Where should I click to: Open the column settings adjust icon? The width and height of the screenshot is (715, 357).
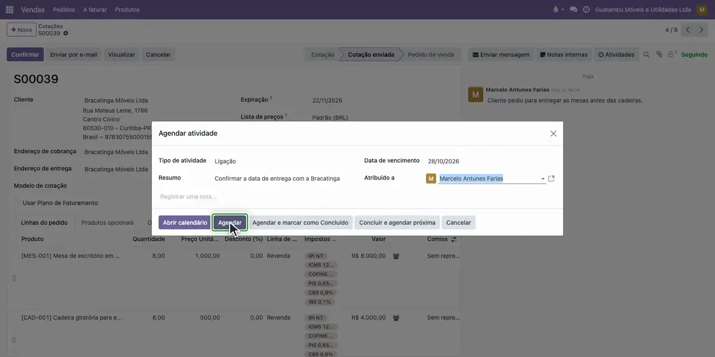tap(454, 239)
